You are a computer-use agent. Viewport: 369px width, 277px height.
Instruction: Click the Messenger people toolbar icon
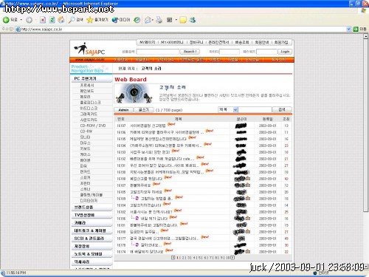pos(193,20)
